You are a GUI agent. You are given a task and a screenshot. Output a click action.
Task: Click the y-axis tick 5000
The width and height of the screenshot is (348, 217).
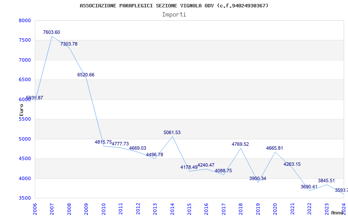[x=25, y=139]
